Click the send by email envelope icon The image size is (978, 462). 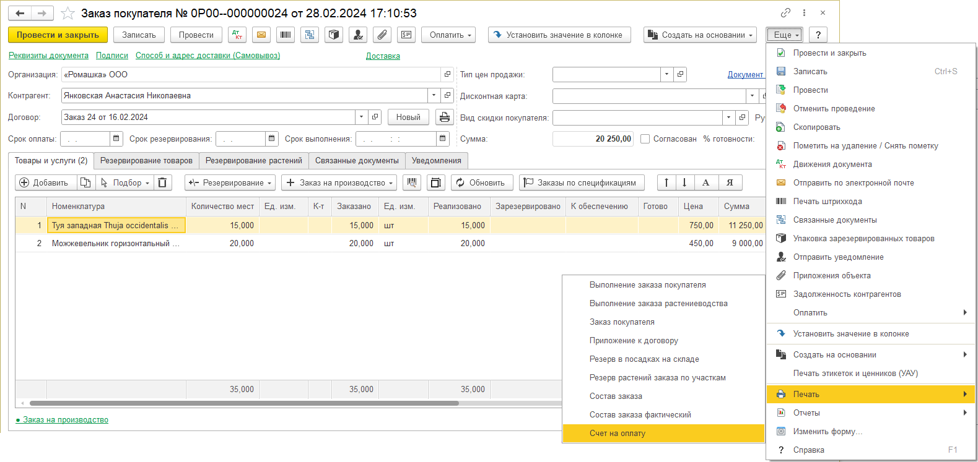point(261,35)
